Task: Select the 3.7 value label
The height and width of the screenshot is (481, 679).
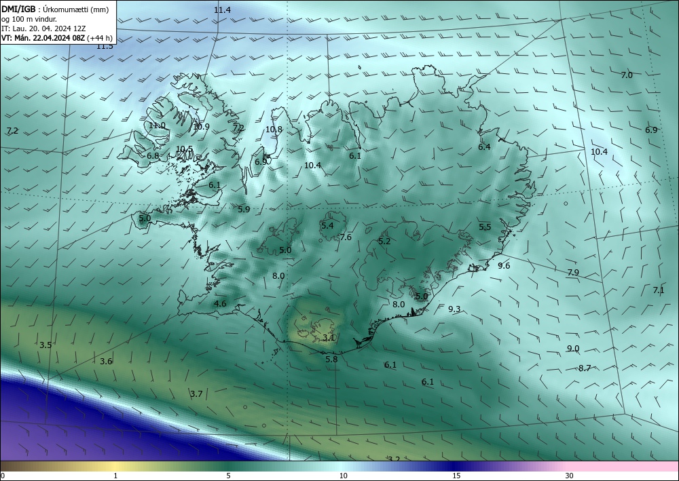Action: [196, 394]
